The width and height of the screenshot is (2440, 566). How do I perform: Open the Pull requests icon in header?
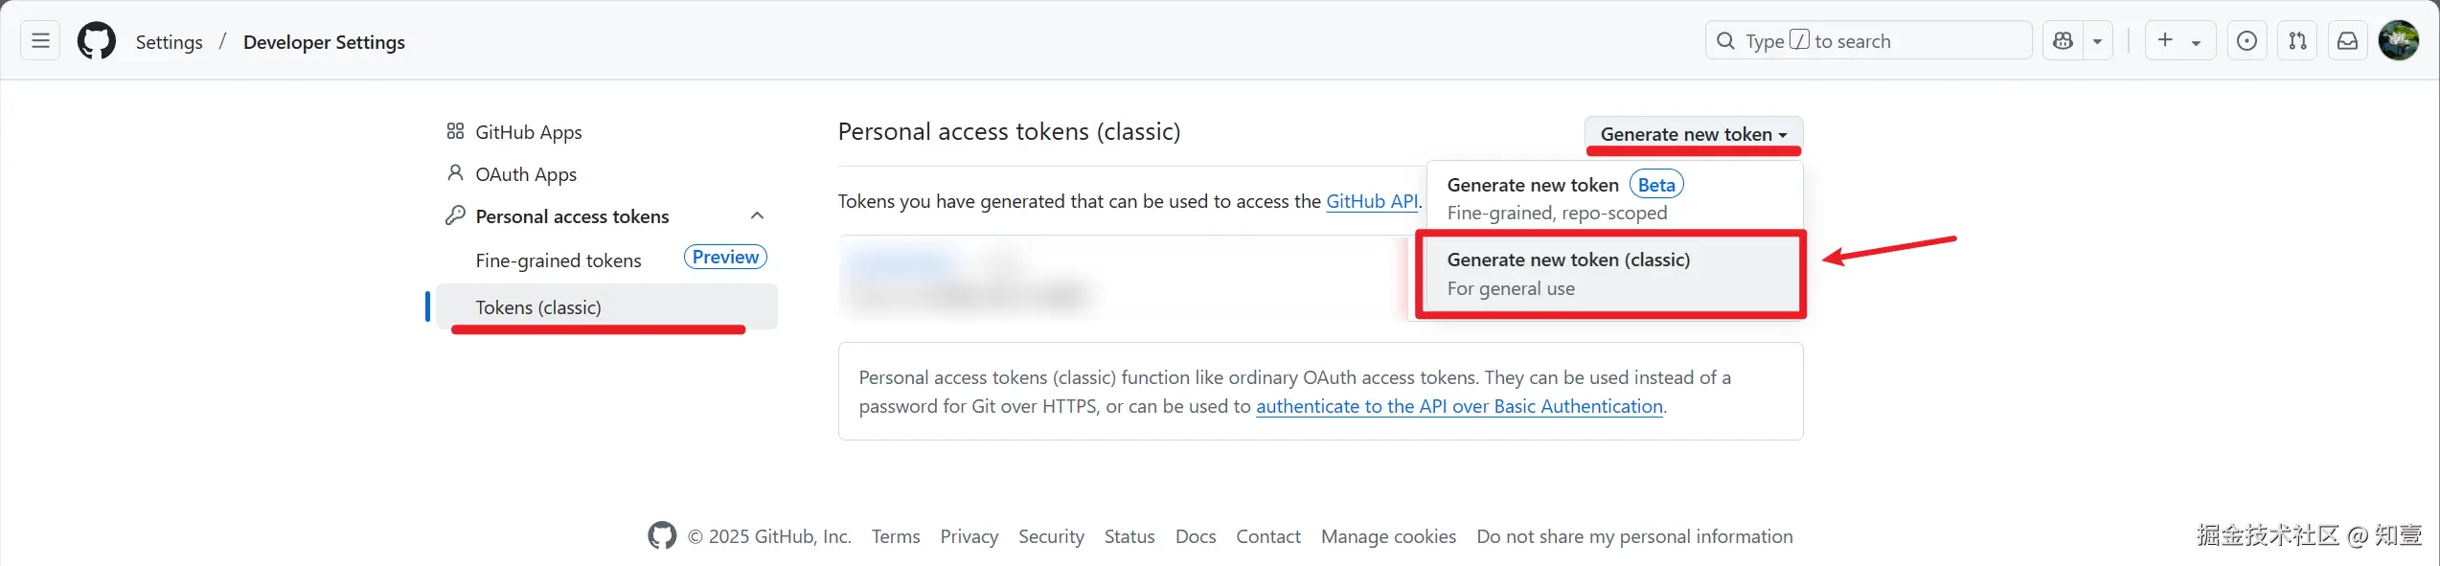click(x=2297, y=41)
